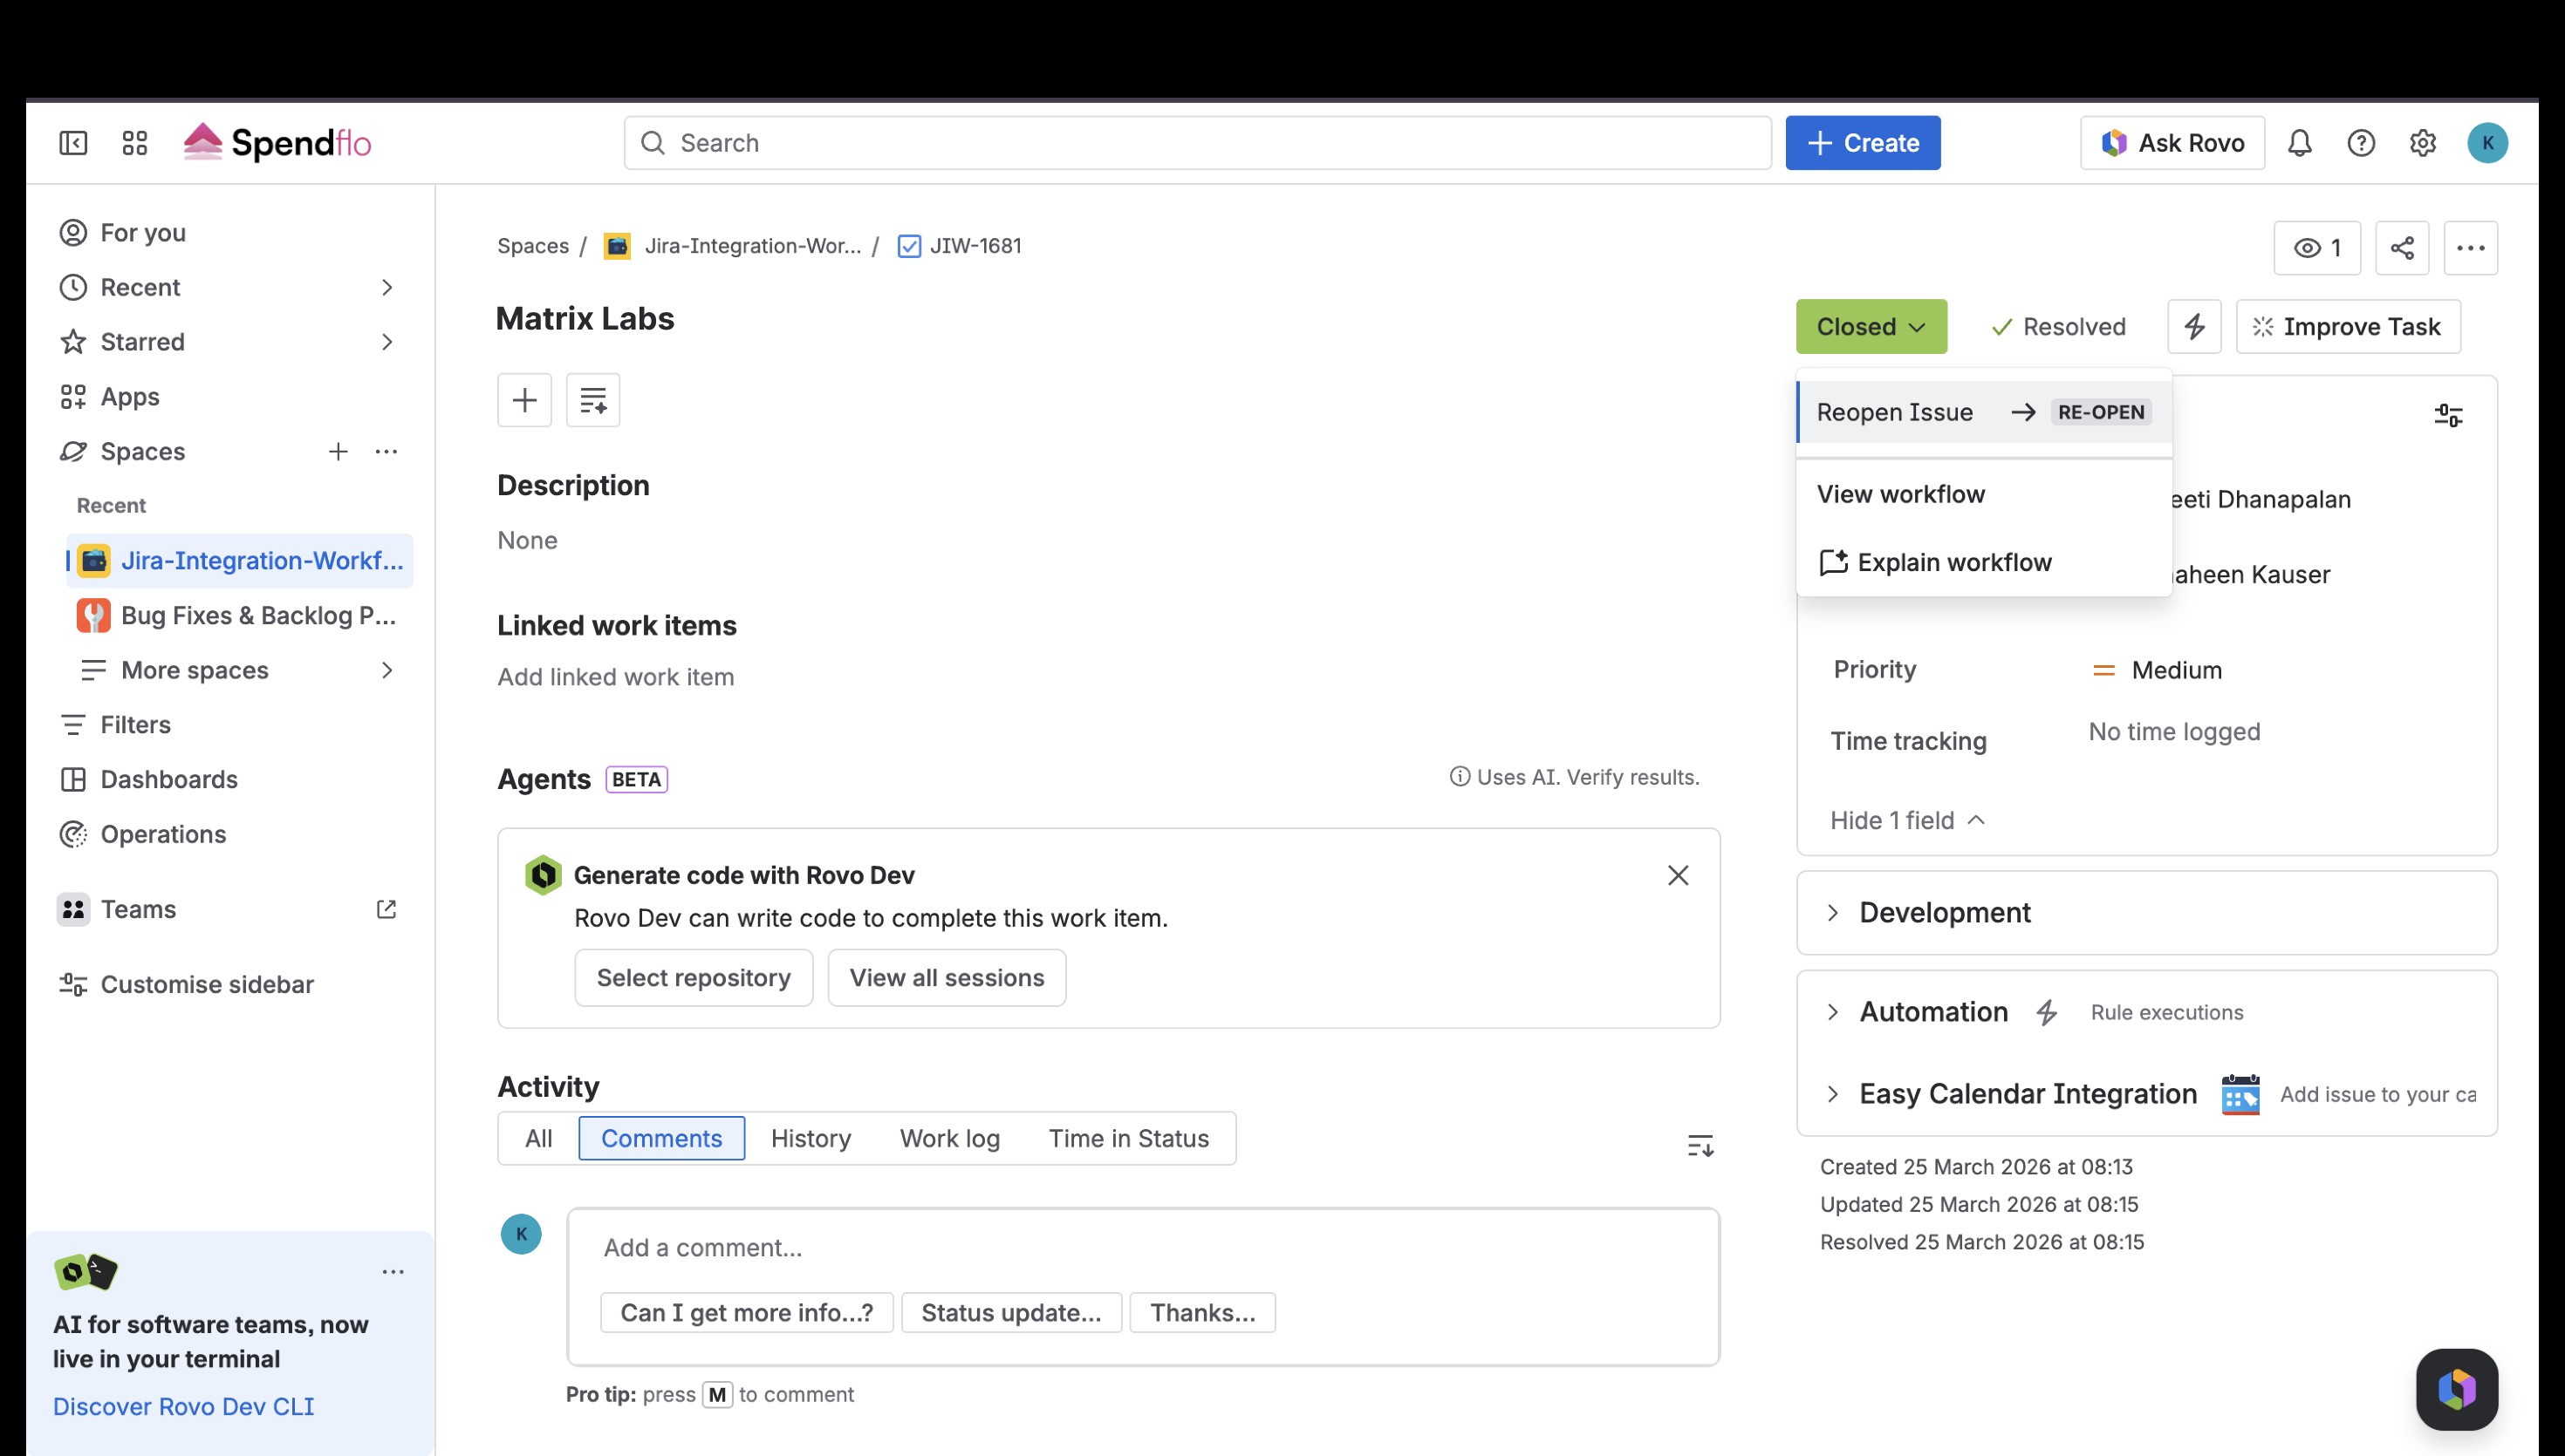Open the floating Rovo chat button

tap(2457, 1389)
